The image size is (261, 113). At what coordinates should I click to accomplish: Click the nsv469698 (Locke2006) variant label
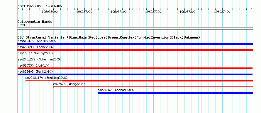pyautogui.click(x=36, y=47)
